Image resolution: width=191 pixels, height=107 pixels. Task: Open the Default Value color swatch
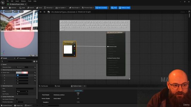[x=22, y=73]
